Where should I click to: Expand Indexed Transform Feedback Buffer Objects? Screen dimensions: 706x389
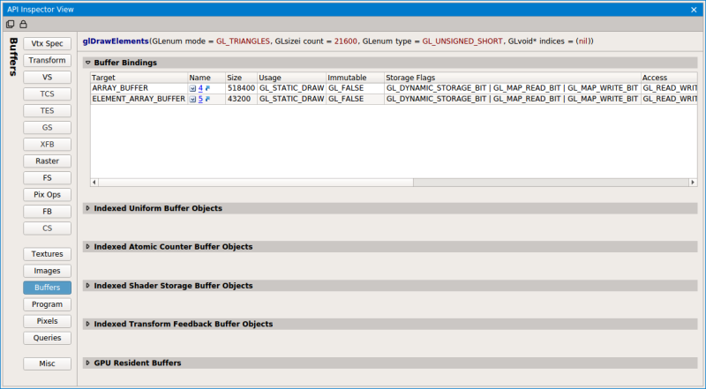(87, 325)
